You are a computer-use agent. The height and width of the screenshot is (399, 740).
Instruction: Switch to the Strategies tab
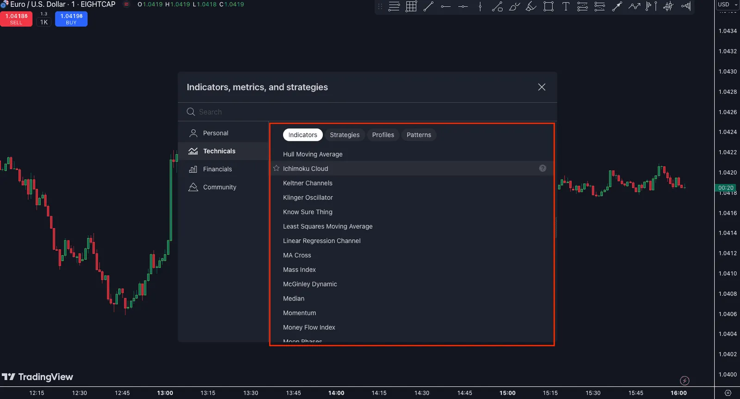345,135
